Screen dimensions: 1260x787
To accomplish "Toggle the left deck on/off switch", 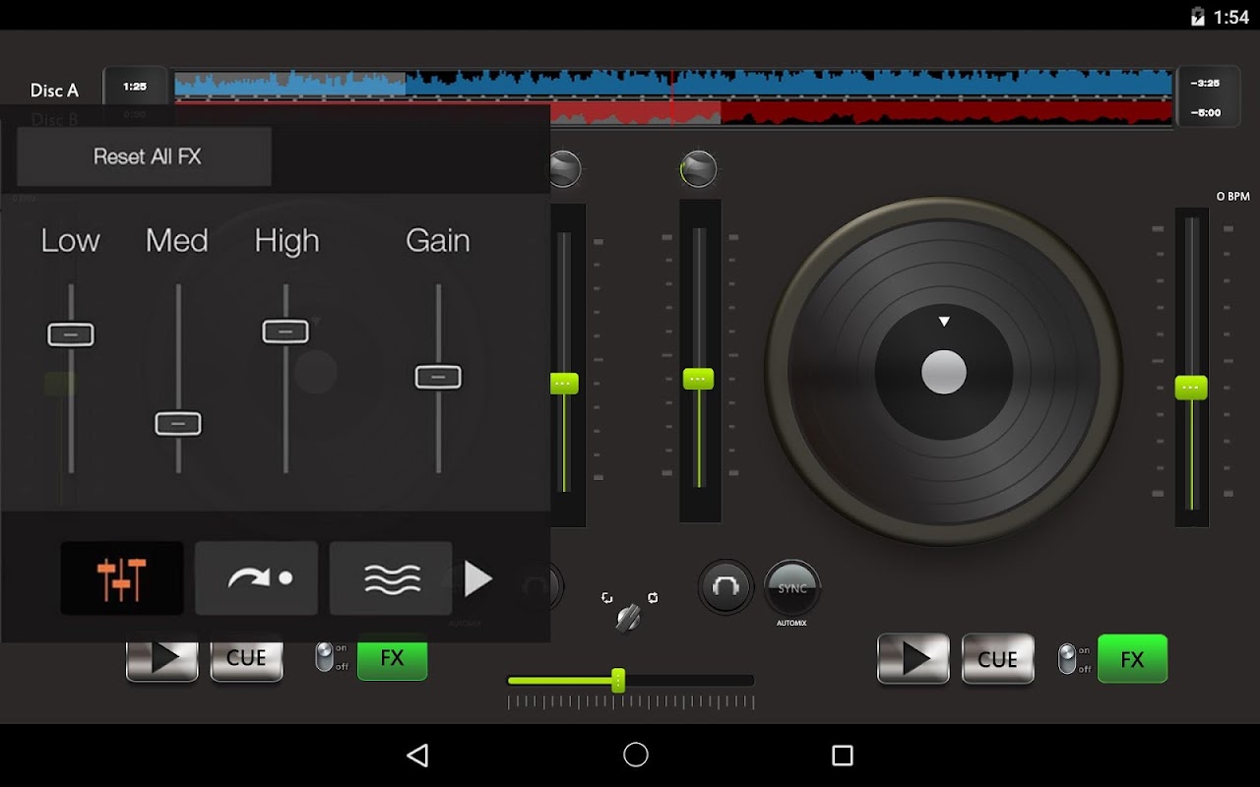I will click(325, 658).
